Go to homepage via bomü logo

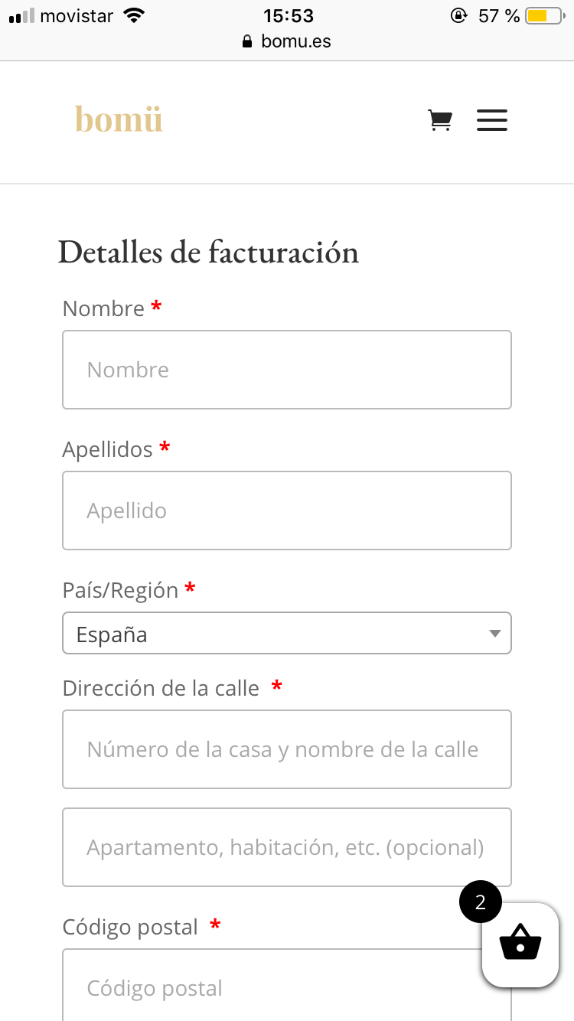119,119
